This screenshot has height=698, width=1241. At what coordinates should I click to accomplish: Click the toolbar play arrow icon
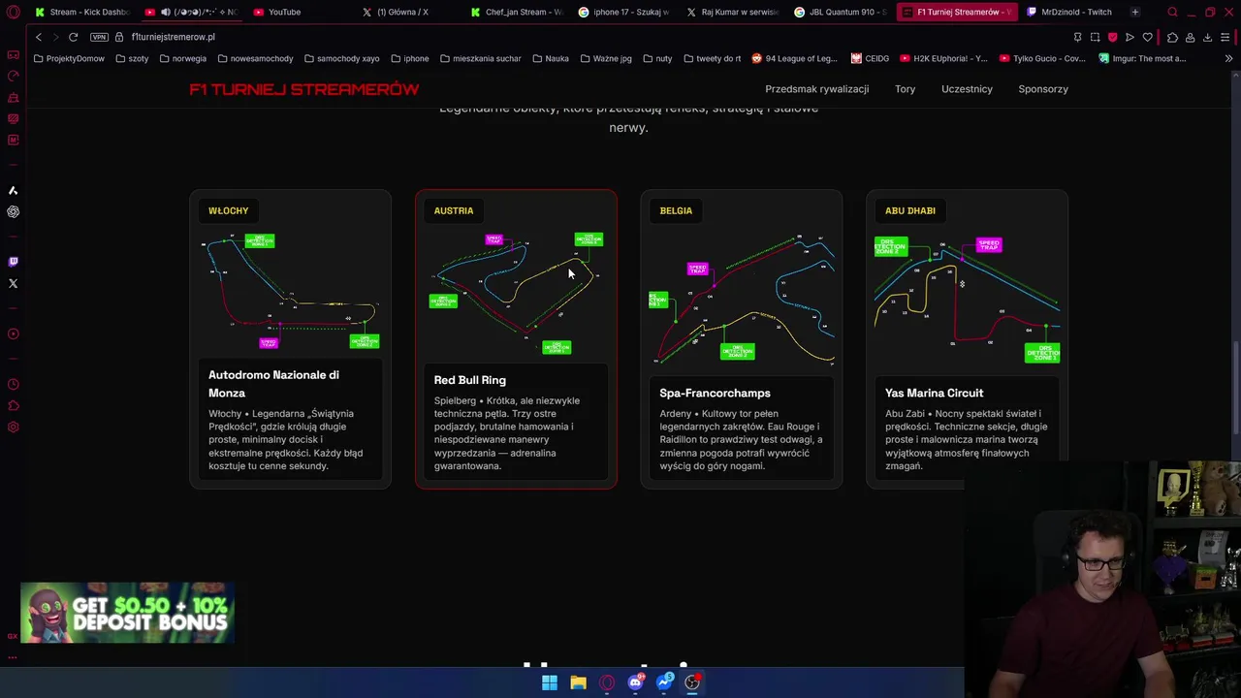1130,37
